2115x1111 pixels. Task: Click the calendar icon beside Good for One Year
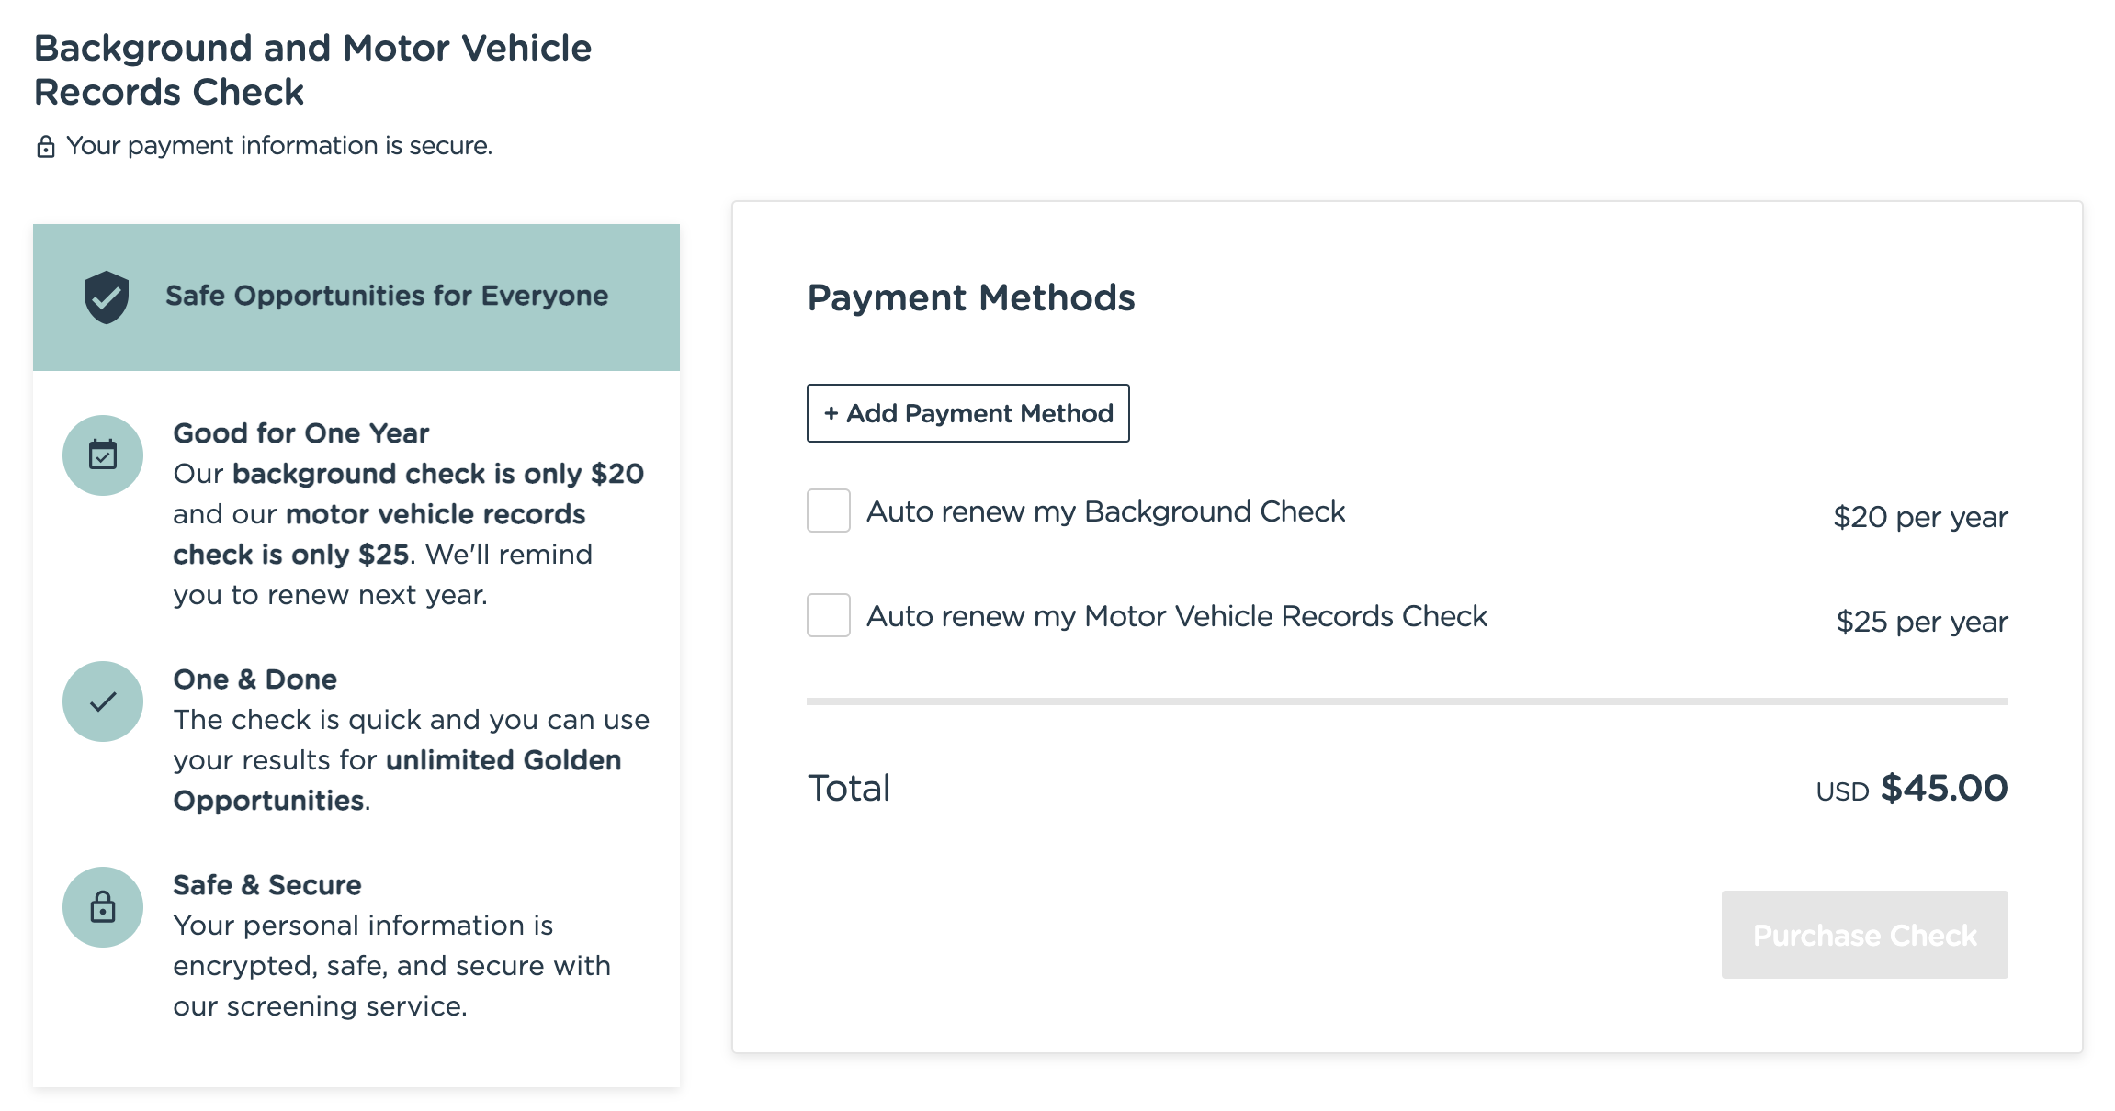tap(103, 454)
